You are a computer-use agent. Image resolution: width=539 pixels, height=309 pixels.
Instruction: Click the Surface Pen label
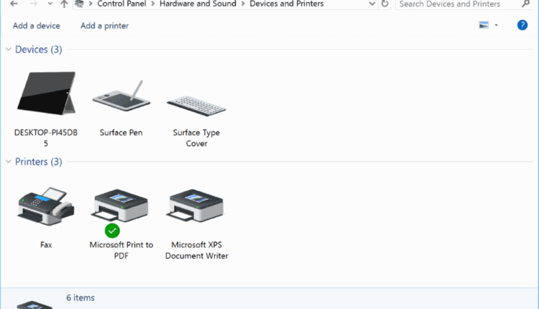[x=121, y=133]
